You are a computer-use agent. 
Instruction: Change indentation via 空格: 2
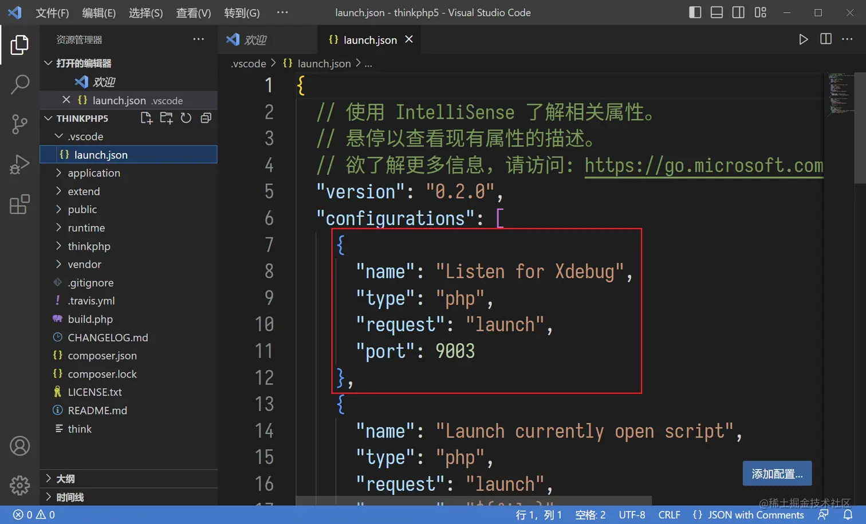click(590, 515)
